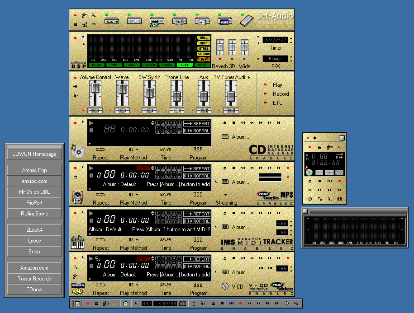This screenshot has width=414, height=313.
Task: Click the Program grid icon on the CD player
Action: pos(197,149)
